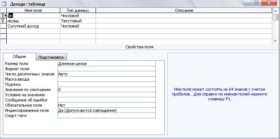Image resolution: width=280 pixels, height=139 pixels.
Task: Click the місяць field name cell
Action: point(33,21)
